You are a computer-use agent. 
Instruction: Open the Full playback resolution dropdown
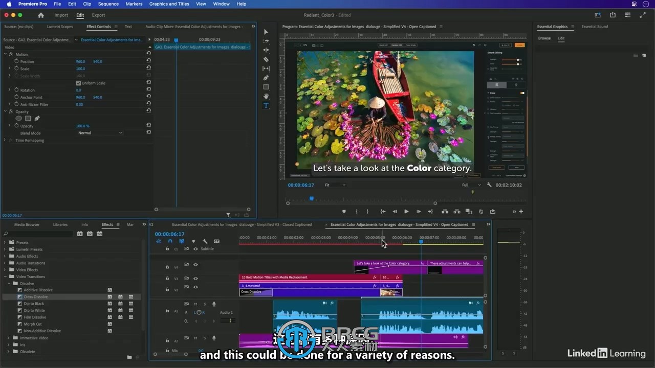click(x=471, y=185)
